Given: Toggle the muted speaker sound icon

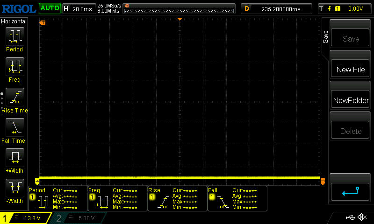Looking at the screenshot, I should click(362, 217).
